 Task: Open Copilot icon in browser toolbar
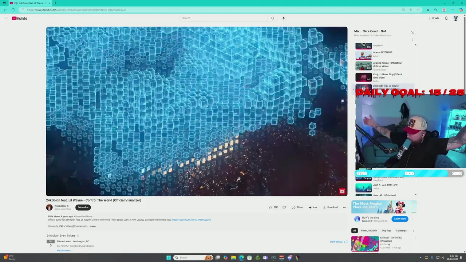click(x=461, y=10)
